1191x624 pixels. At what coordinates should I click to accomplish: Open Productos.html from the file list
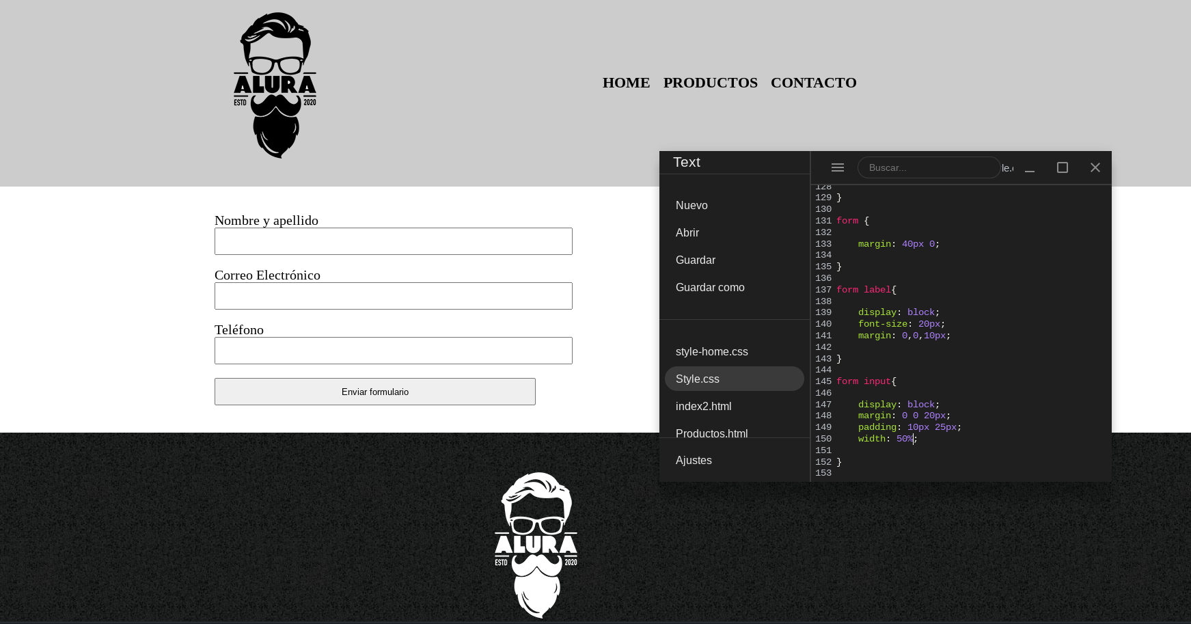pyautogui.click(x=735, y=432)
